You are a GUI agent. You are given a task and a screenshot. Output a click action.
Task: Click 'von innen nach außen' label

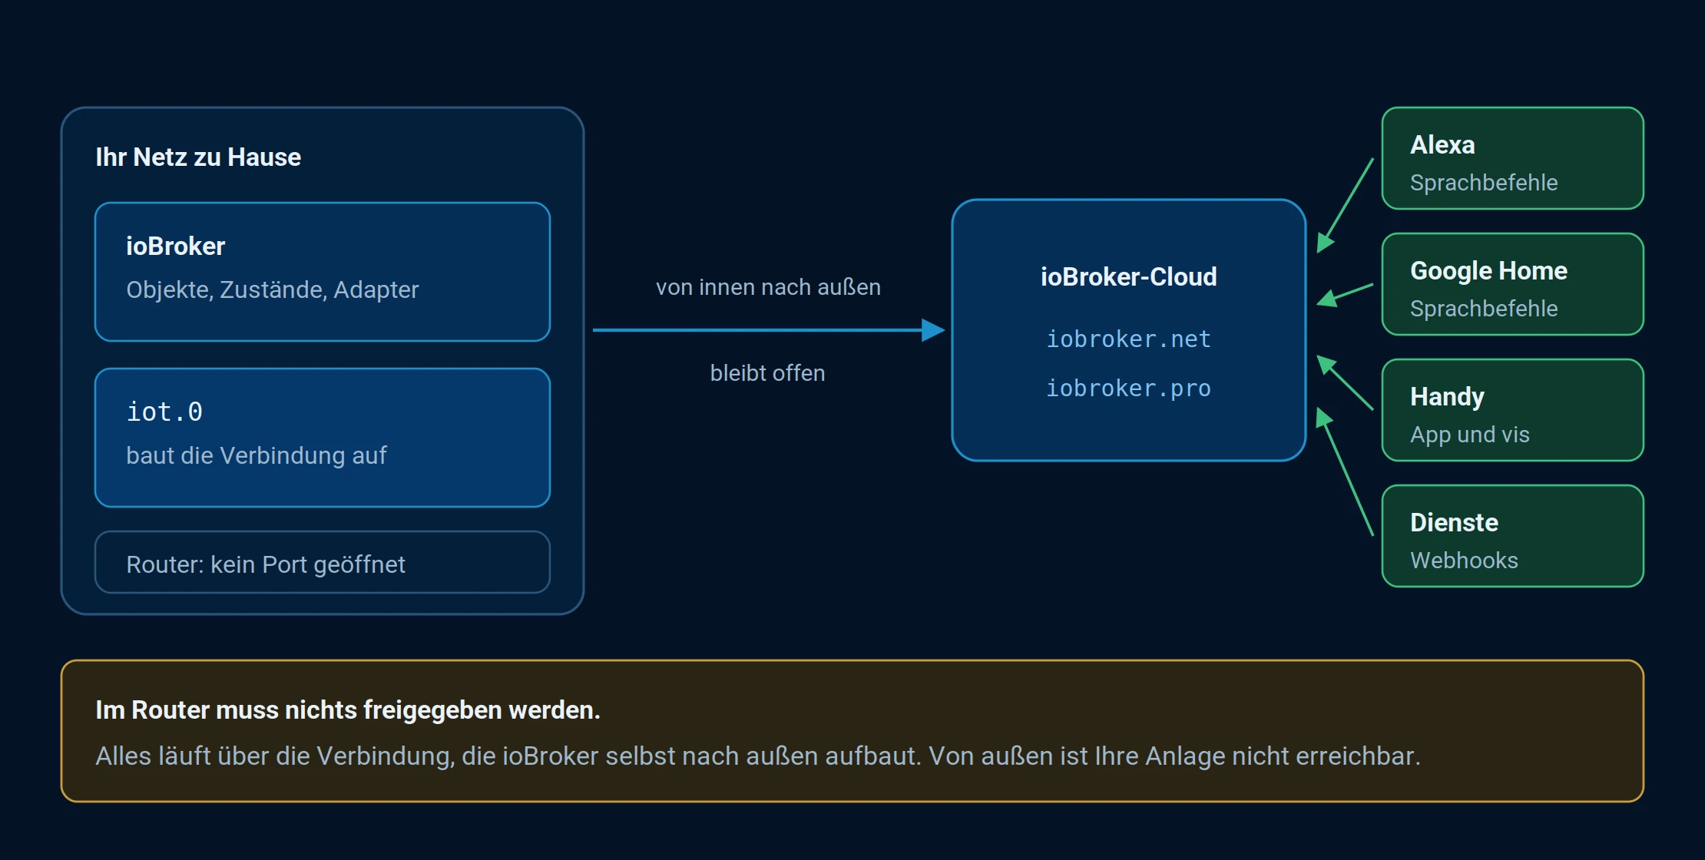click(x=768, y=287)
